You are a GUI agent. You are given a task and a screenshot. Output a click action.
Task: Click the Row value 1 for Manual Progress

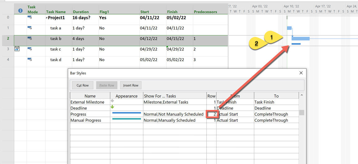[x=211, y=120]
